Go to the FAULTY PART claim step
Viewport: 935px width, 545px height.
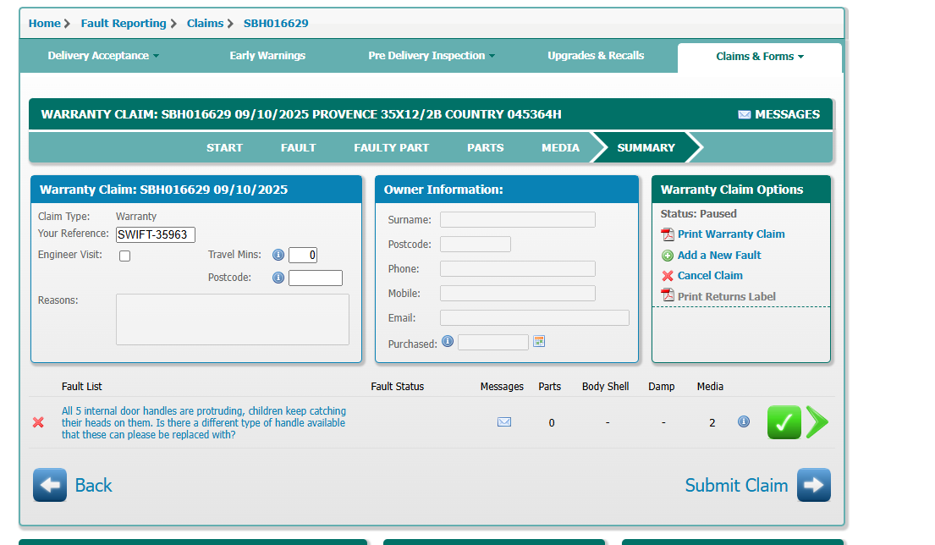[391, 148]
